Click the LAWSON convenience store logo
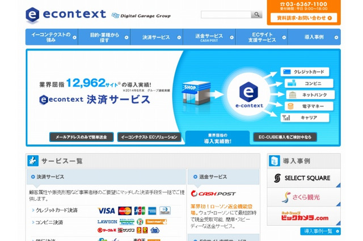The image size is (363, 241). point(107,222)
